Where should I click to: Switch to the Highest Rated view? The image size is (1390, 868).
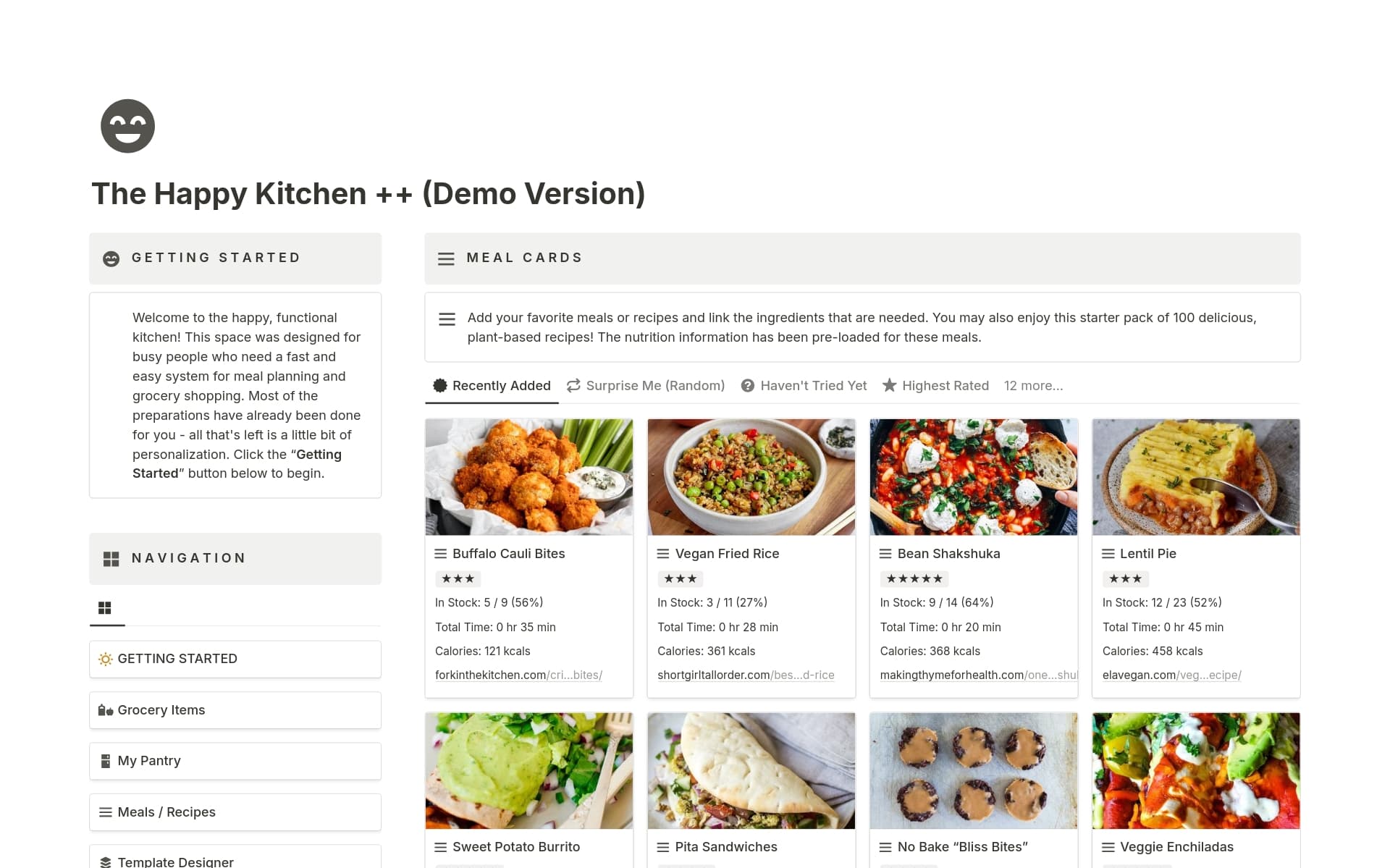pos(945,386)
